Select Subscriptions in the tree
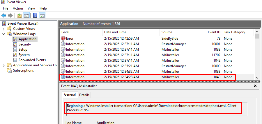 coord(23,70)
